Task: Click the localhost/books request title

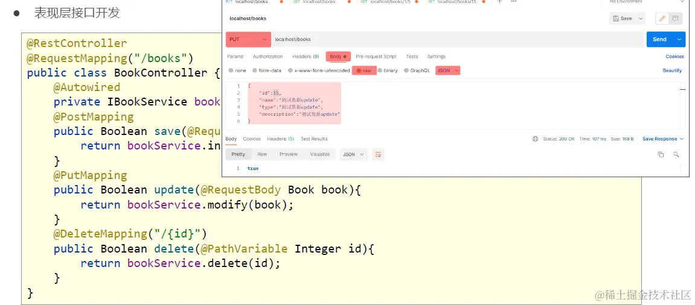Action: pyautogui.click(x=248, y=19)
